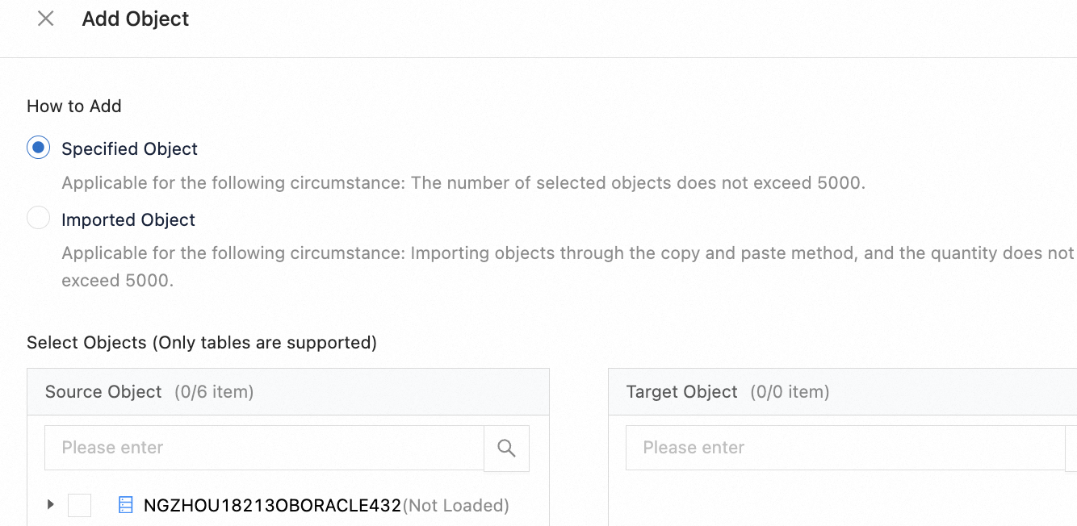Click the How to Add heading
Screen dimensions: 1077x526
tap(74, 106)
